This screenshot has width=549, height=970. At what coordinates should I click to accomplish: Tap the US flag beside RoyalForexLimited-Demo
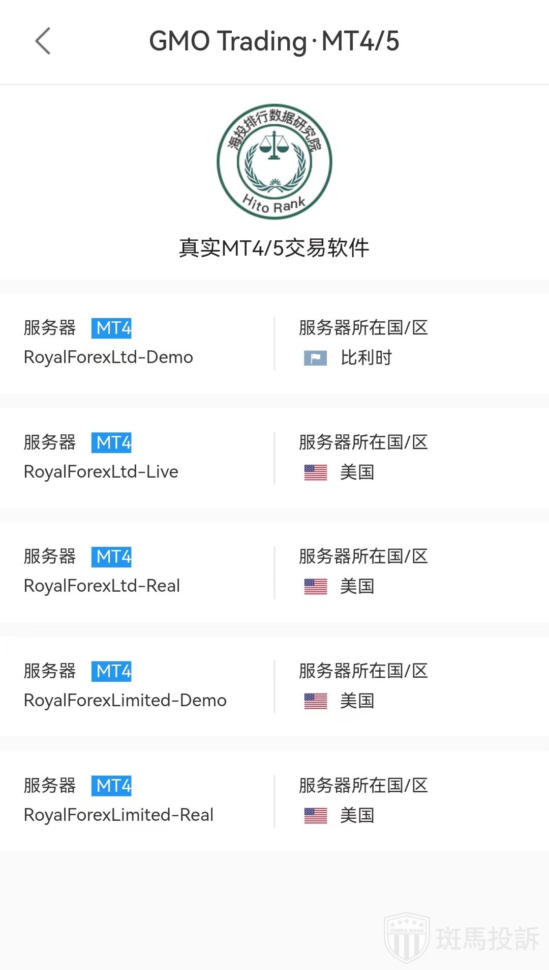pyautogui.click(x=316, y=701)
